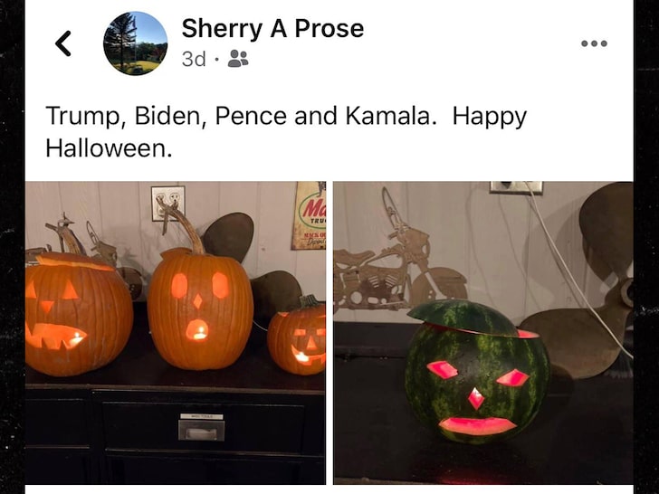Click the Sherry A Prose name link
659x494 pixels.
point(272,29)
